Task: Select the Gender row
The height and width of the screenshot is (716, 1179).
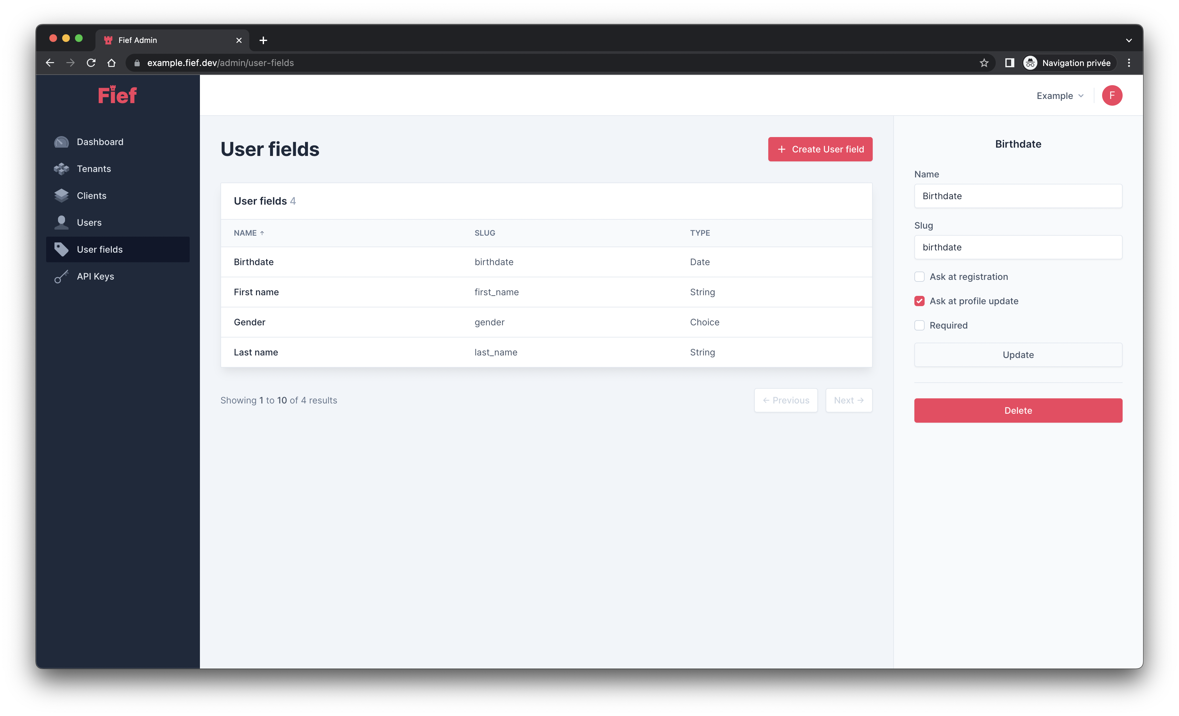Action: [546, 322]
